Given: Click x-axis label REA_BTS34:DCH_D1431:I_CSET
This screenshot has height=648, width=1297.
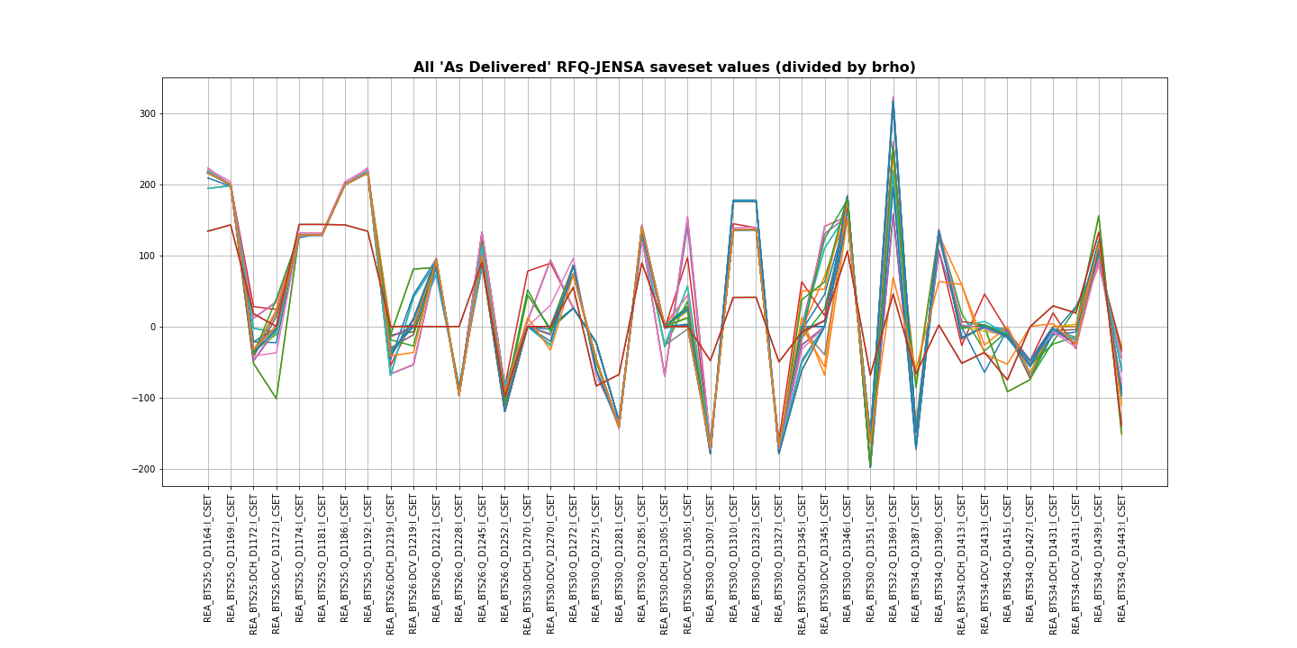Looking at the screenshot, I should [x=1053, y=564].
